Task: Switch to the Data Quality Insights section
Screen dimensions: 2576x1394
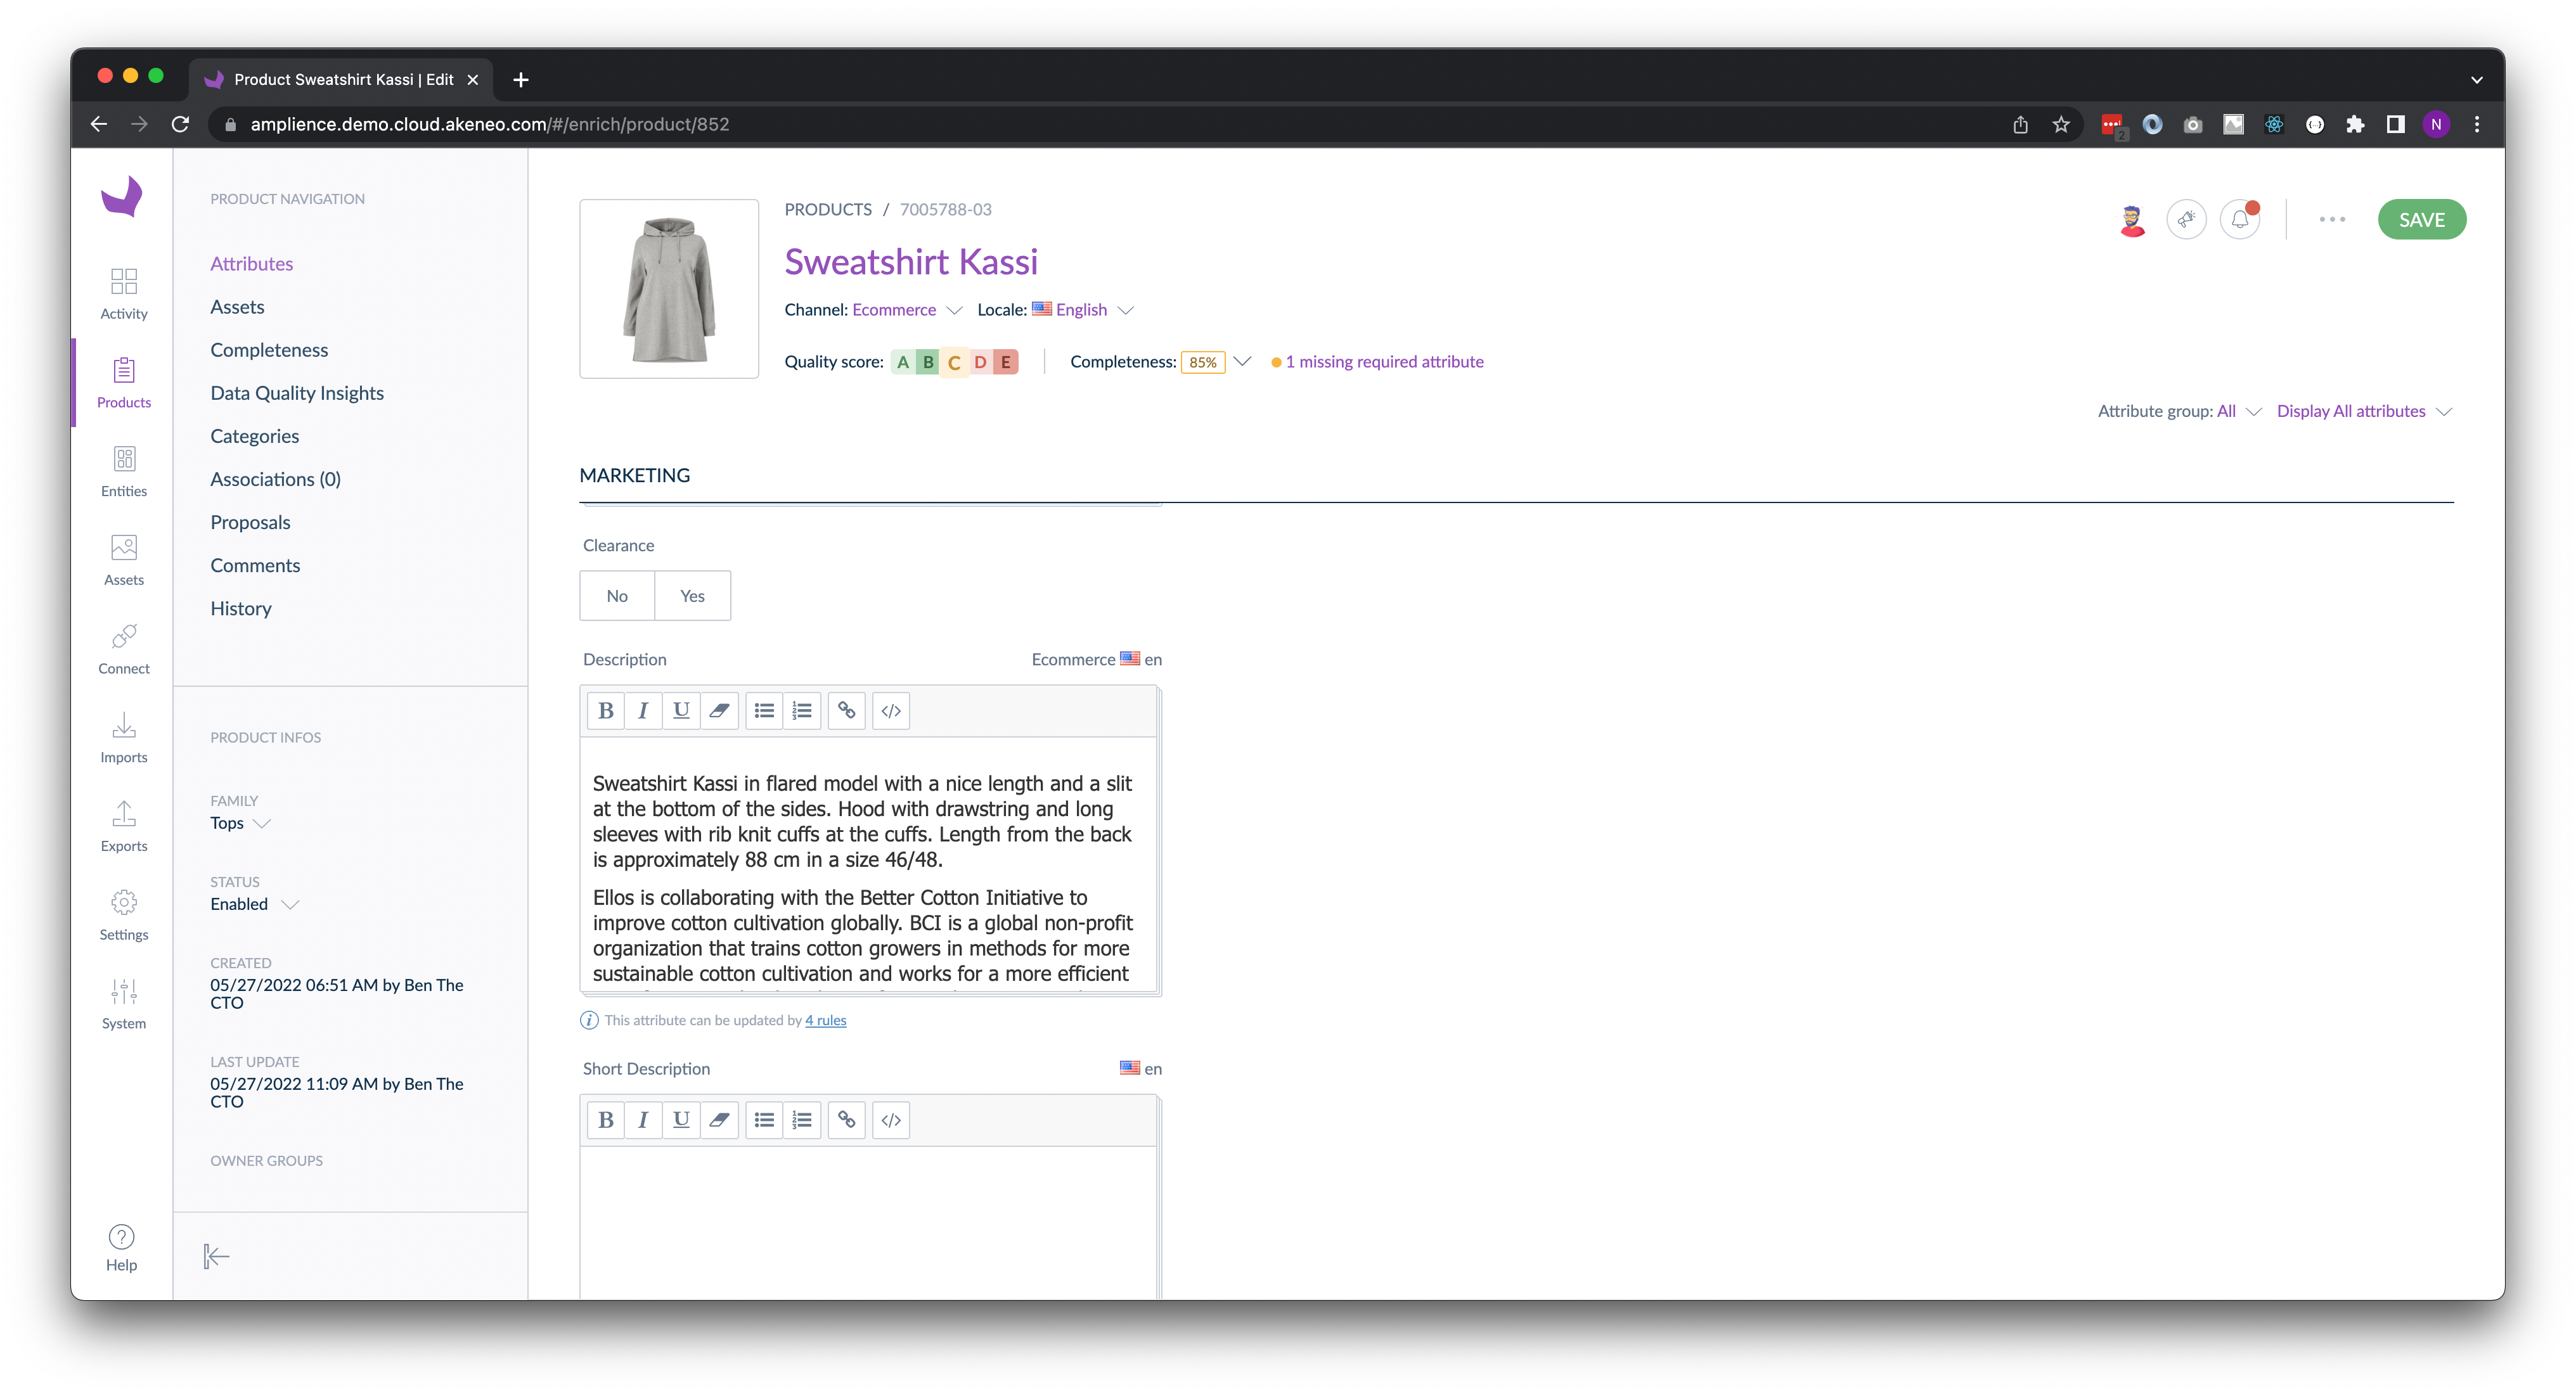Action: (297, 392)
